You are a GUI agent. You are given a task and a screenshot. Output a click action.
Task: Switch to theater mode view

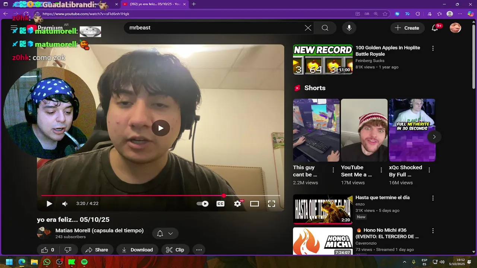pyautogui.click(x=255, y=204)
